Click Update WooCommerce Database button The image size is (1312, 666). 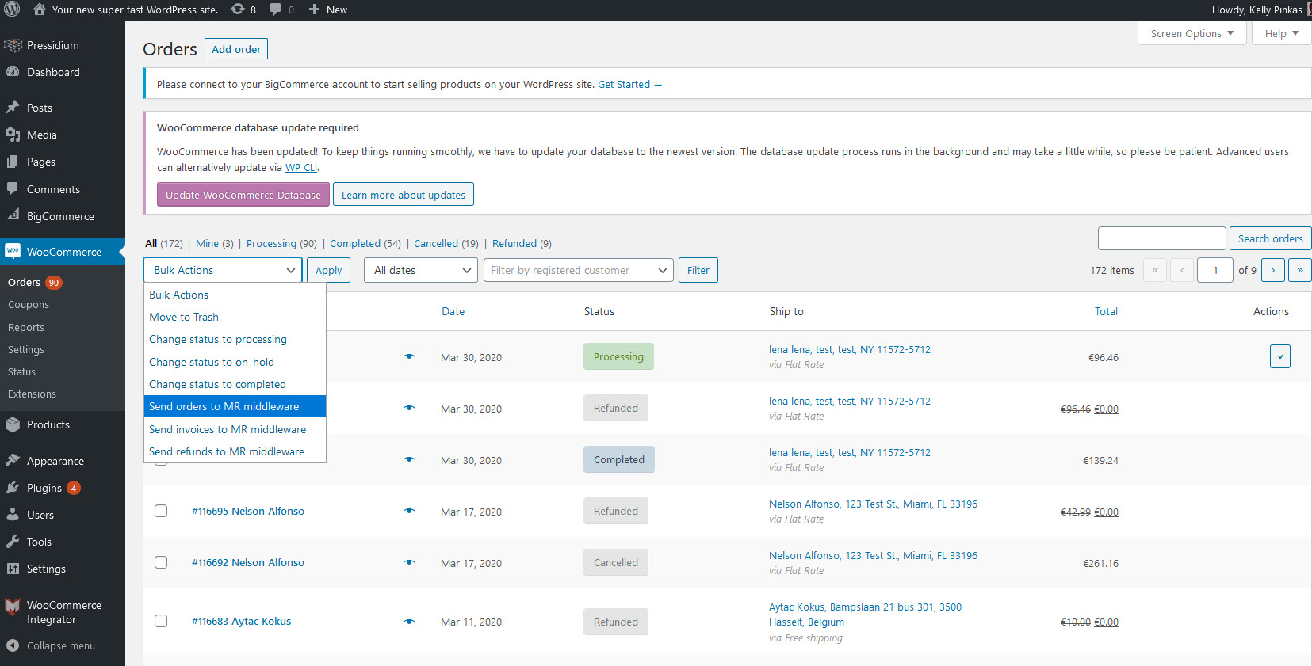[x=243, y=195]
